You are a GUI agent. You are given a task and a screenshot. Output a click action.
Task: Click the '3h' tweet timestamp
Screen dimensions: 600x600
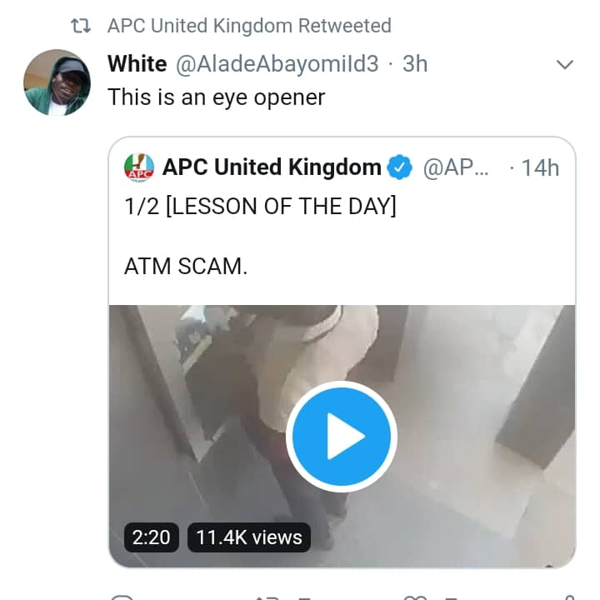[415, 63]
